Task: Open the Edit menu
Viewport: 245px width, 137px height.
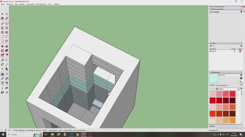Action: [x=10, y=4]
